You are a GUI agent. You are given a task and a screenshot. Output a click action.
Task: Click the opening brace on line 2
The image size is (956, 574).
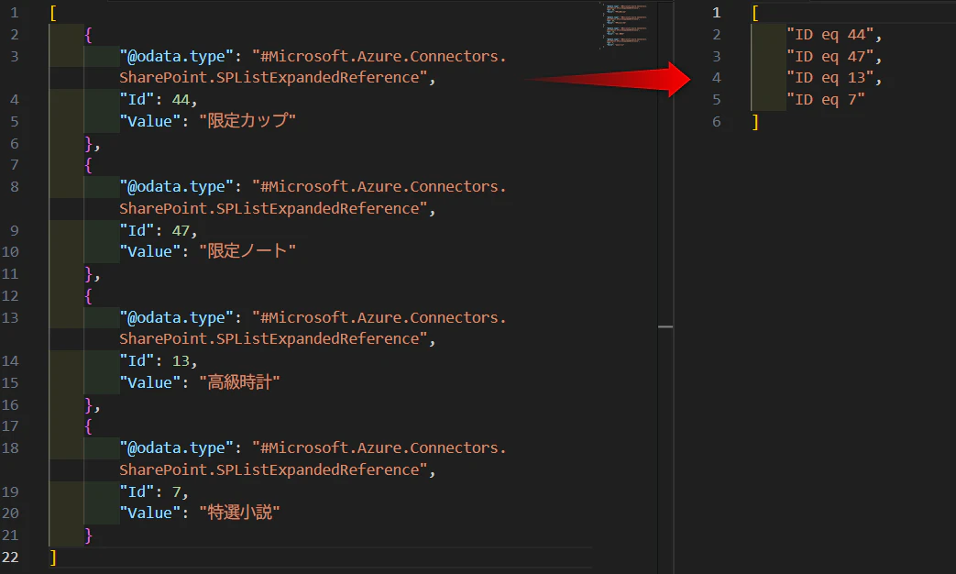(x=88, y=35)
